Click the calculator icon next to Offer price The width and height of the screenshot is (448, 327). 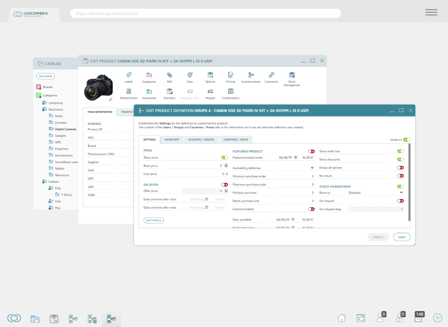(226, 191)
